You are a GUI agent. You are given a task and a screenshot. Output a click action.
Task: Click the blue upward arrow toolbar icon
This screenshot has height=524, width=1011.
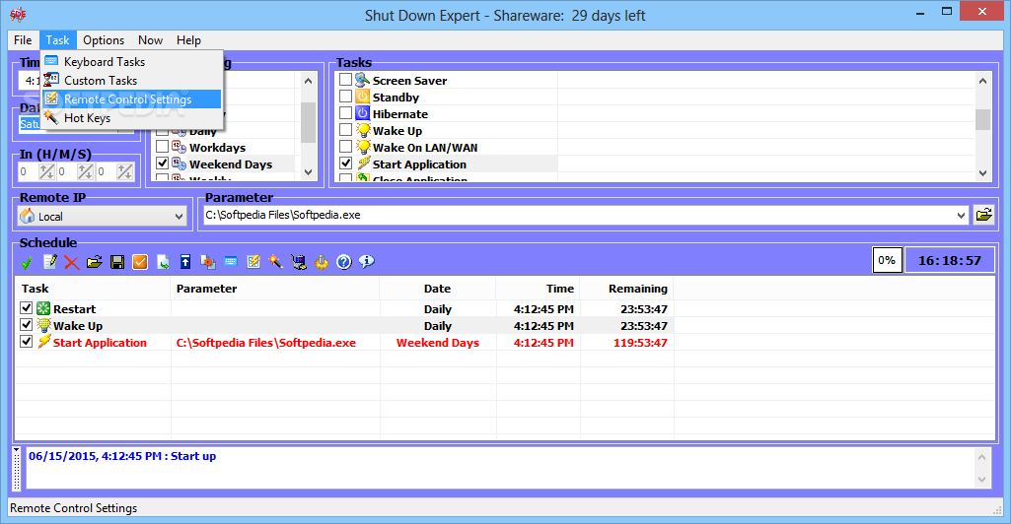tap(185, 262)
